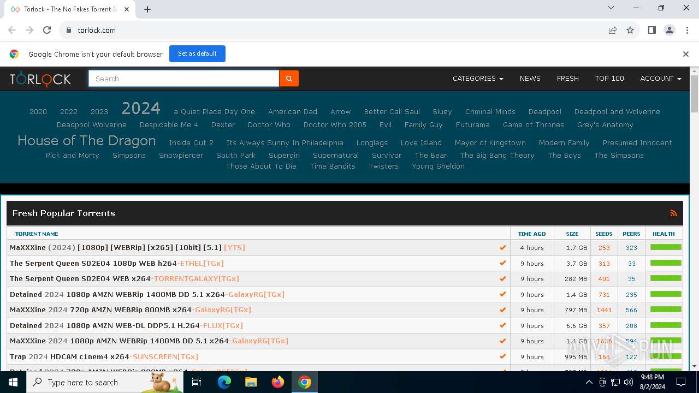The width and height of the screenshot is (699, 393).
Task: Click health bar of MaXXXine YTS row
Action: pos(666,247)
